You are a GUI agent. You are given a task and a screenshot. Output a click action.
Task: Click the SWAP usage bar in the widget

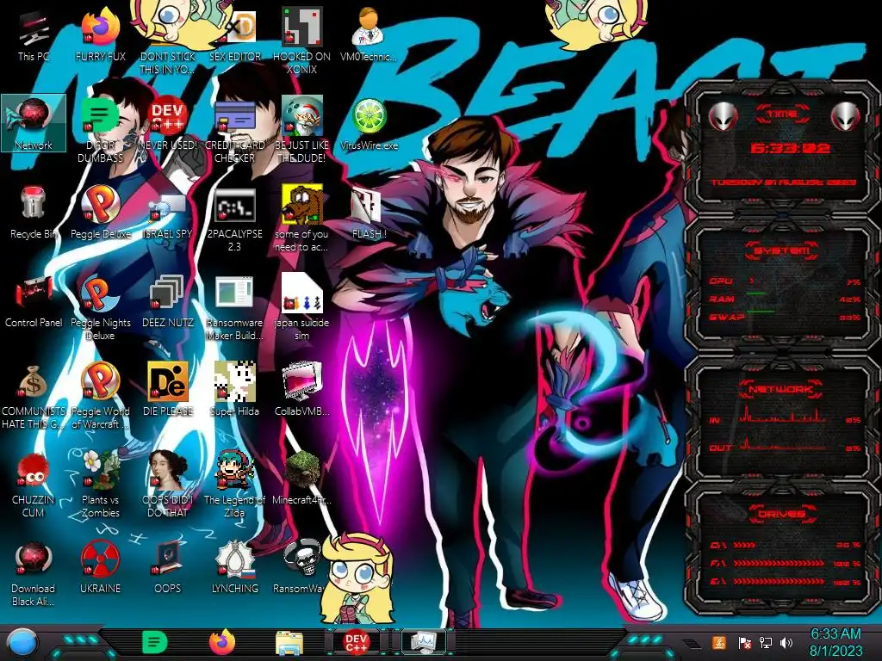click(x=785, y=317)
